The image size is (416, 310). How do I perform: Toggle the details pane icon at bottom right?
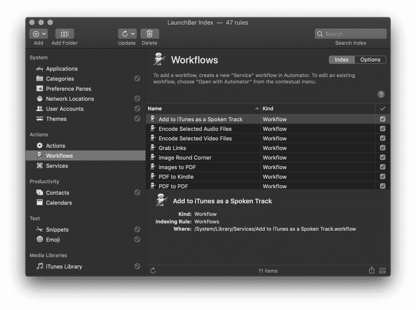(382, 271)
